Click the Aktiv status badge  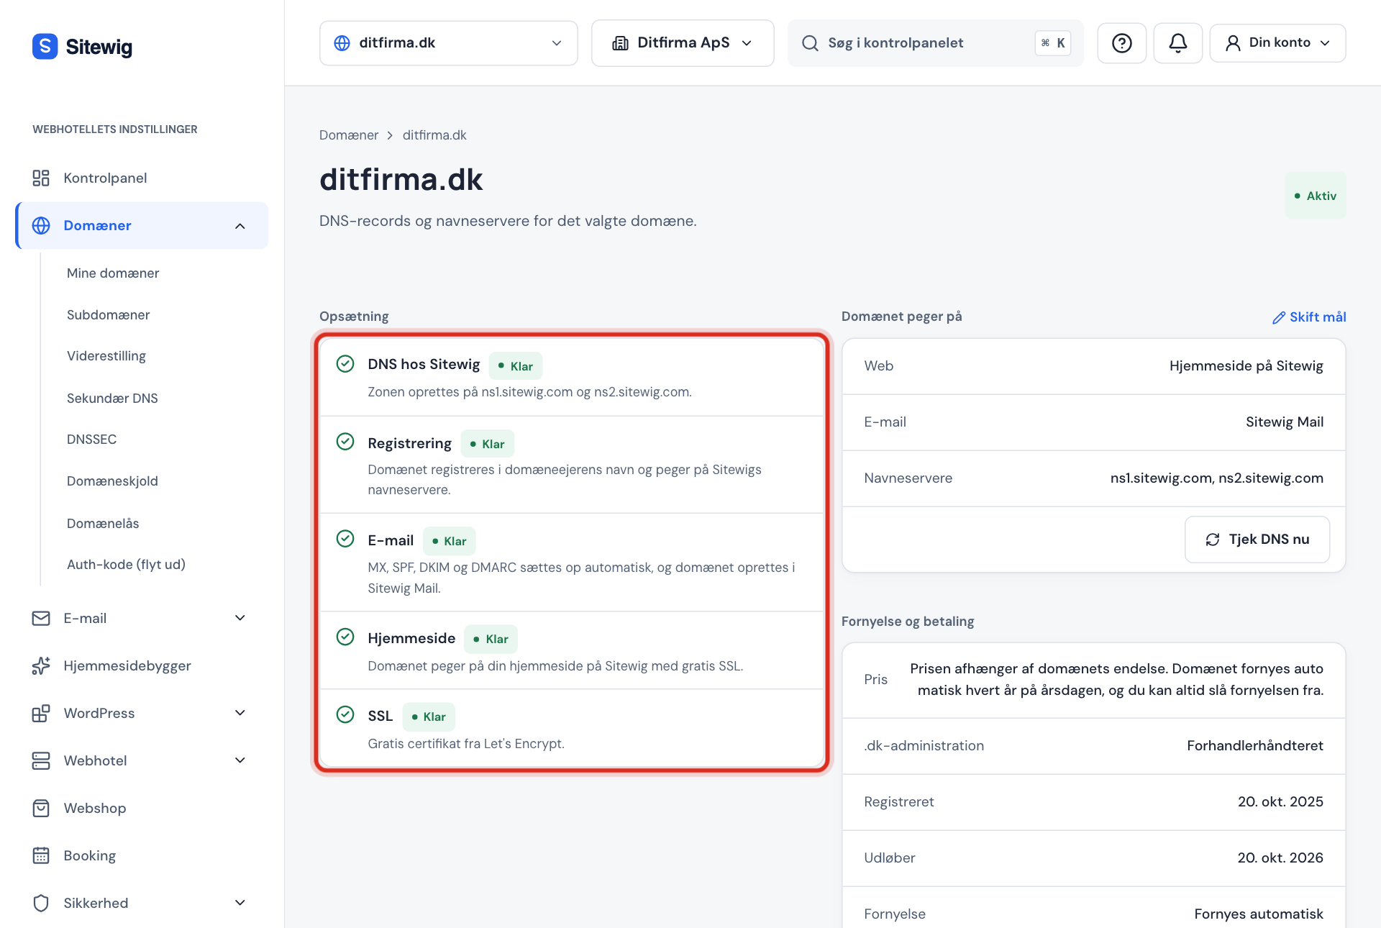pyautogui.click(x=1315, y=196)
